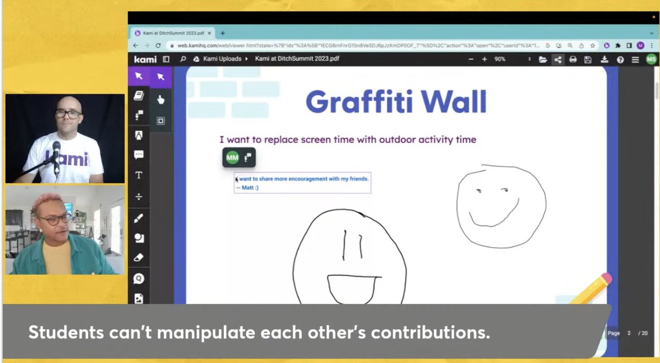The image size is (660, 363).
Task: Select the blue 'share more encouragement' text box
Action: (x=302, y=183)
